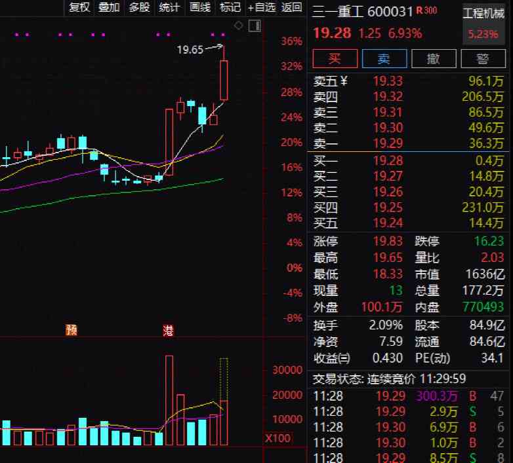Select the 买四 price 19.25

[x=388, y=208]
